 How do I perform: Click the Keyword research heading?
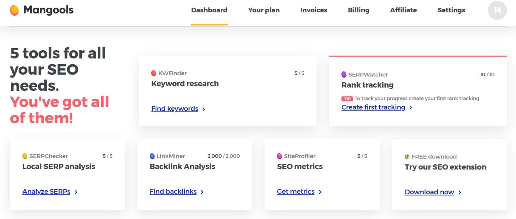coord(185,84)
